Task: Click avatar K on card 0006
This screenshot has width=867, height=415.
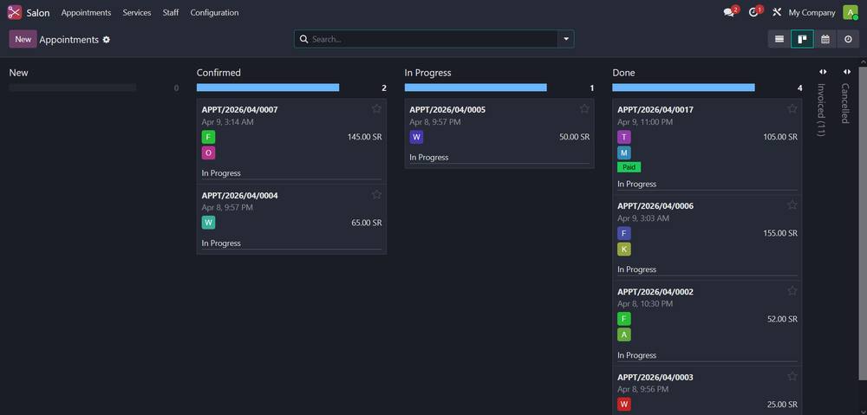Action: 624,250
